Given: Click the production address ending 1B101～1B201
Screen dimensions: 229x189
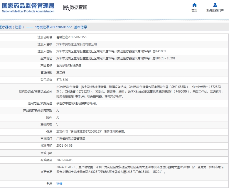Looking at the screenshot, I should point(116,58).
